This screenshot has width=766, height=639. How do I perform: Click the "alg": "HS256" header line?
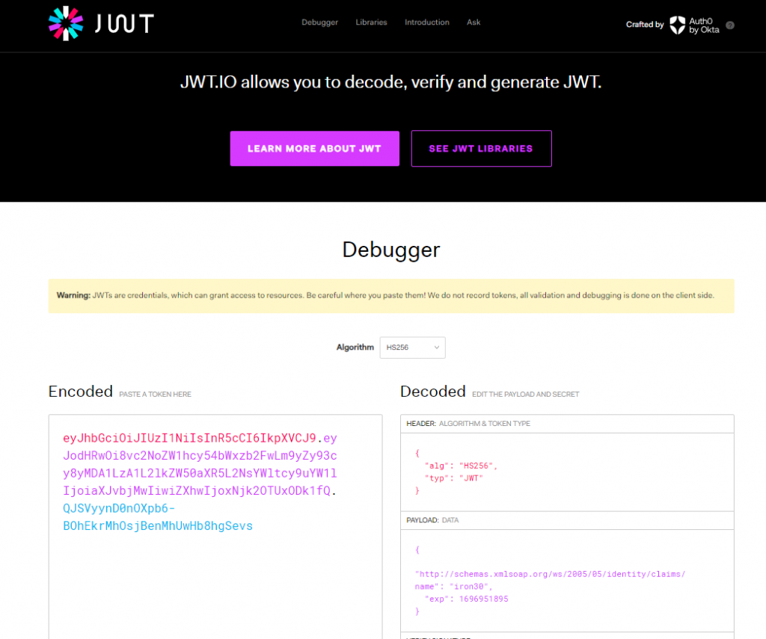tap(461, 466)
